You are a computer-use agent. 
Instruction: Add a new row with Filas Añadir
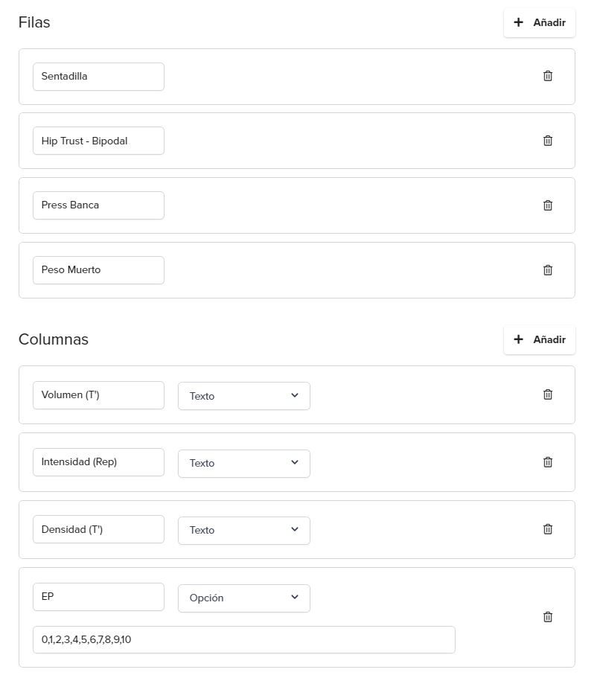pos(539,22)
